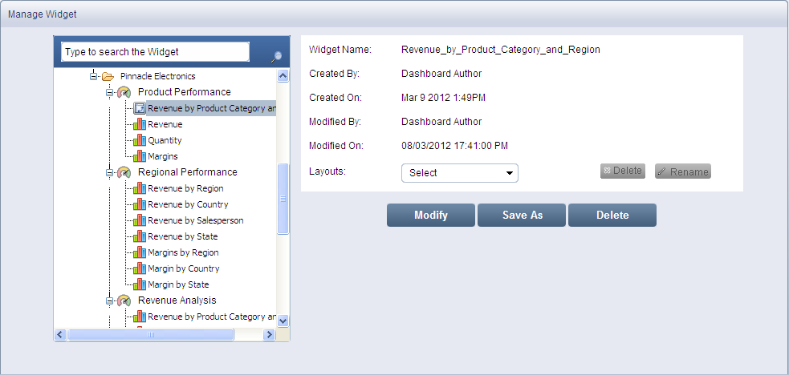This screenshot has width=789, height=375.
Task: Click the Modified By value Dashboard Author
Action: point(441,122)
